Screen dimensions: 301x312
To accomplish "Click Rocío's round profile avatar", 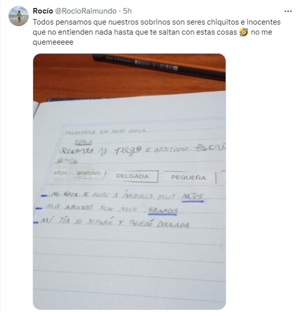I will point(19,16).
